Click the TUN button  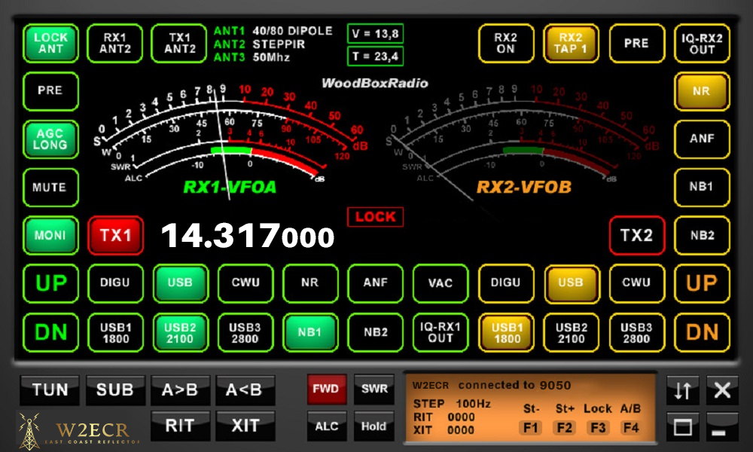(50, 390)
